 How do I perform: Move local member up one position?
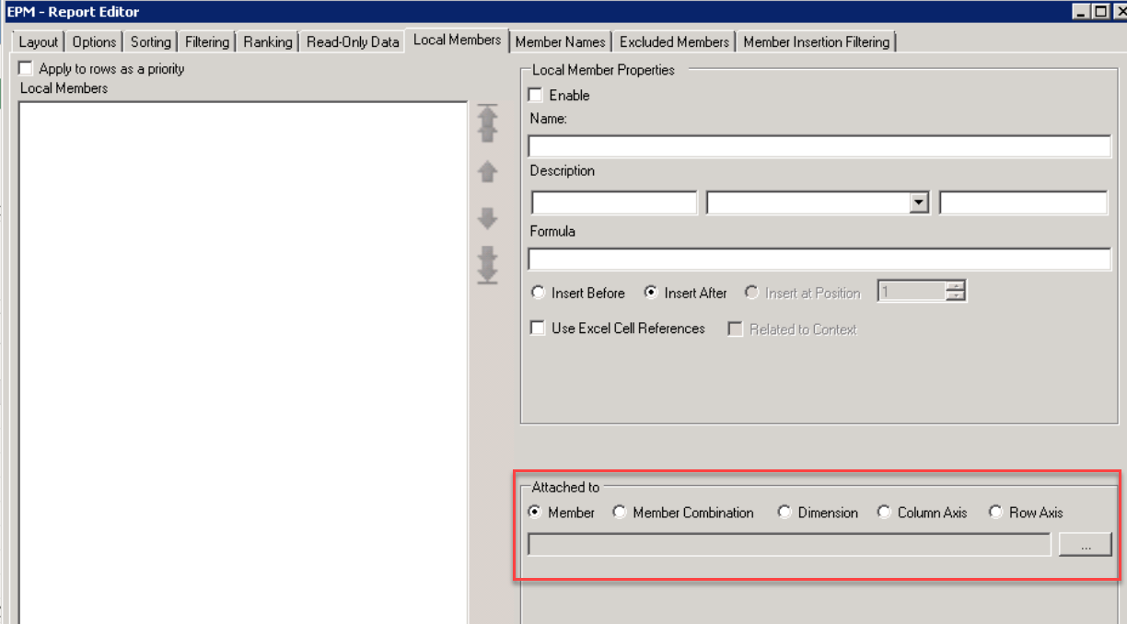(488, 171)
